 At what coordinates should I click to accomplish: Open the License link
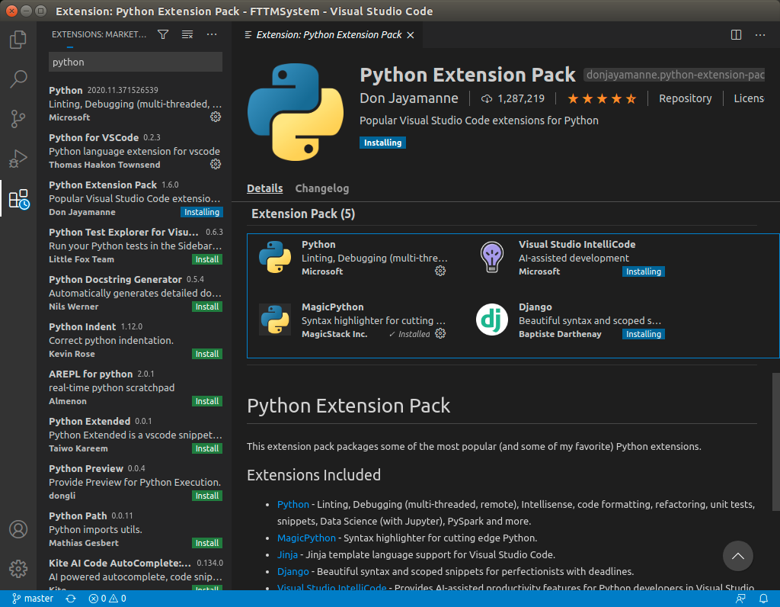point(749,98)
